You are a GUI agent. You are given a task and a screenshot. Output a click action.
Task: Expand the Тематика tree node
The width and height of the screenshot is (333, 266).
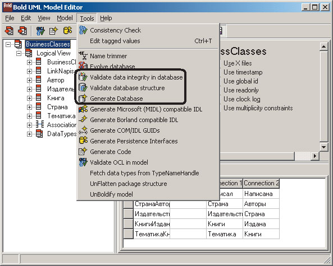(x=29, y=116)
